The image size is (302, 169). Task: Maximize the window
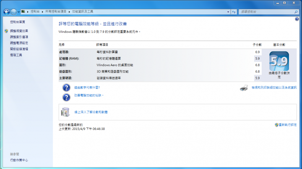click(284, 3)
